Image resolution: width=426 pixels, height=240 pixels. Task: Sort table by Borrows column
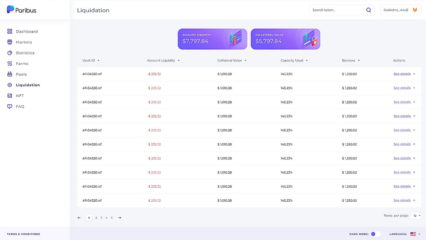(351, 61)
